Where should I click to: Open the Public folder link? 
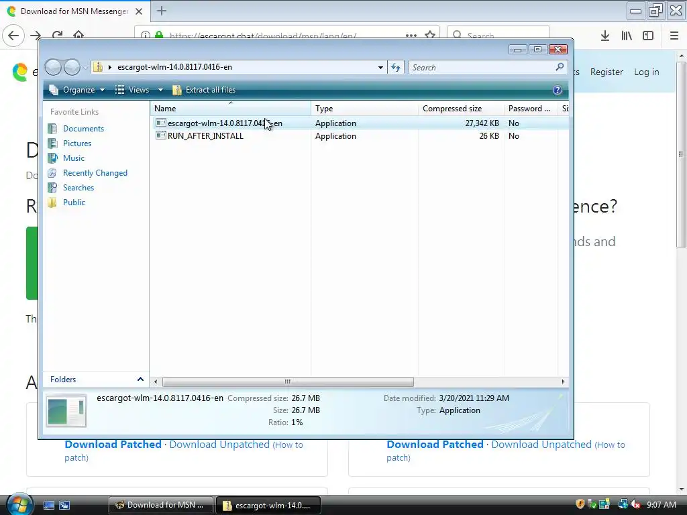tap(74, 203)
